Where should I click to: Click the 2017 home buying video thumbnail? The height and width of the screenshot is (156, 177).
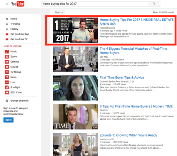pyautogui.click(x=75, y=30)
